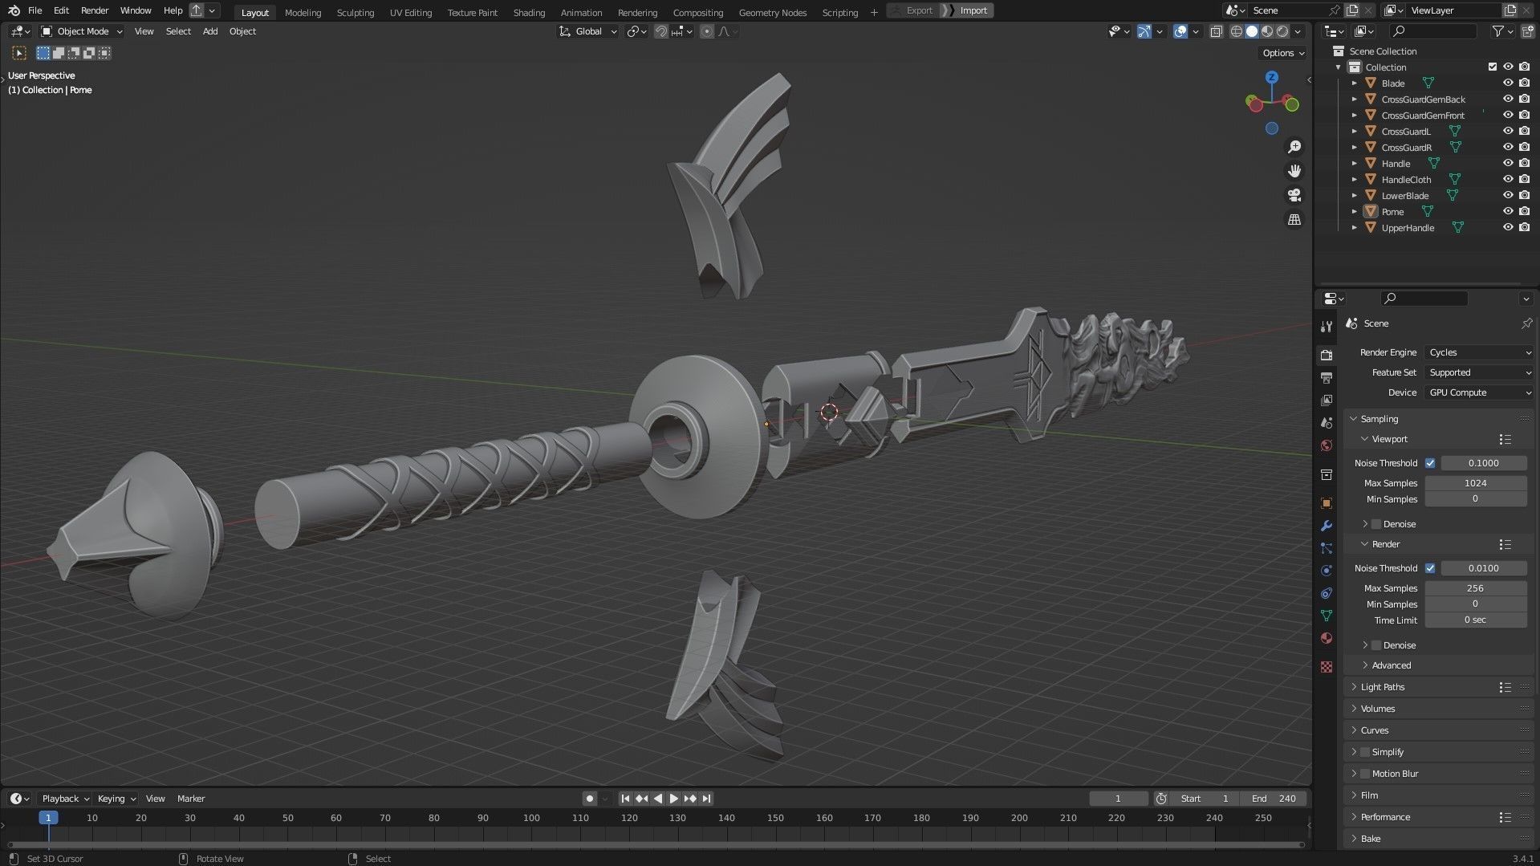
Task: Click the Render Max Samples 256 field
Action: click(x=1475, y=588)
